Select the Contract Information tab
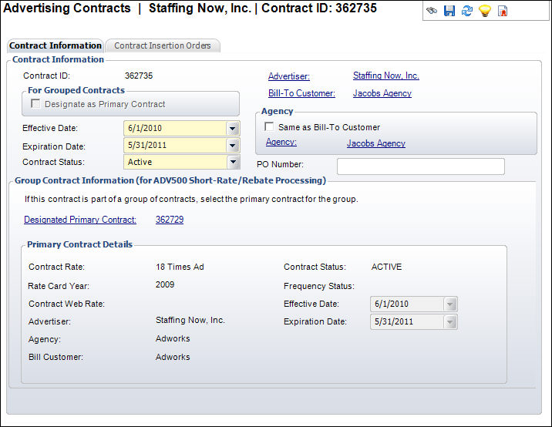The image size is (552, 427). [55, 45]
